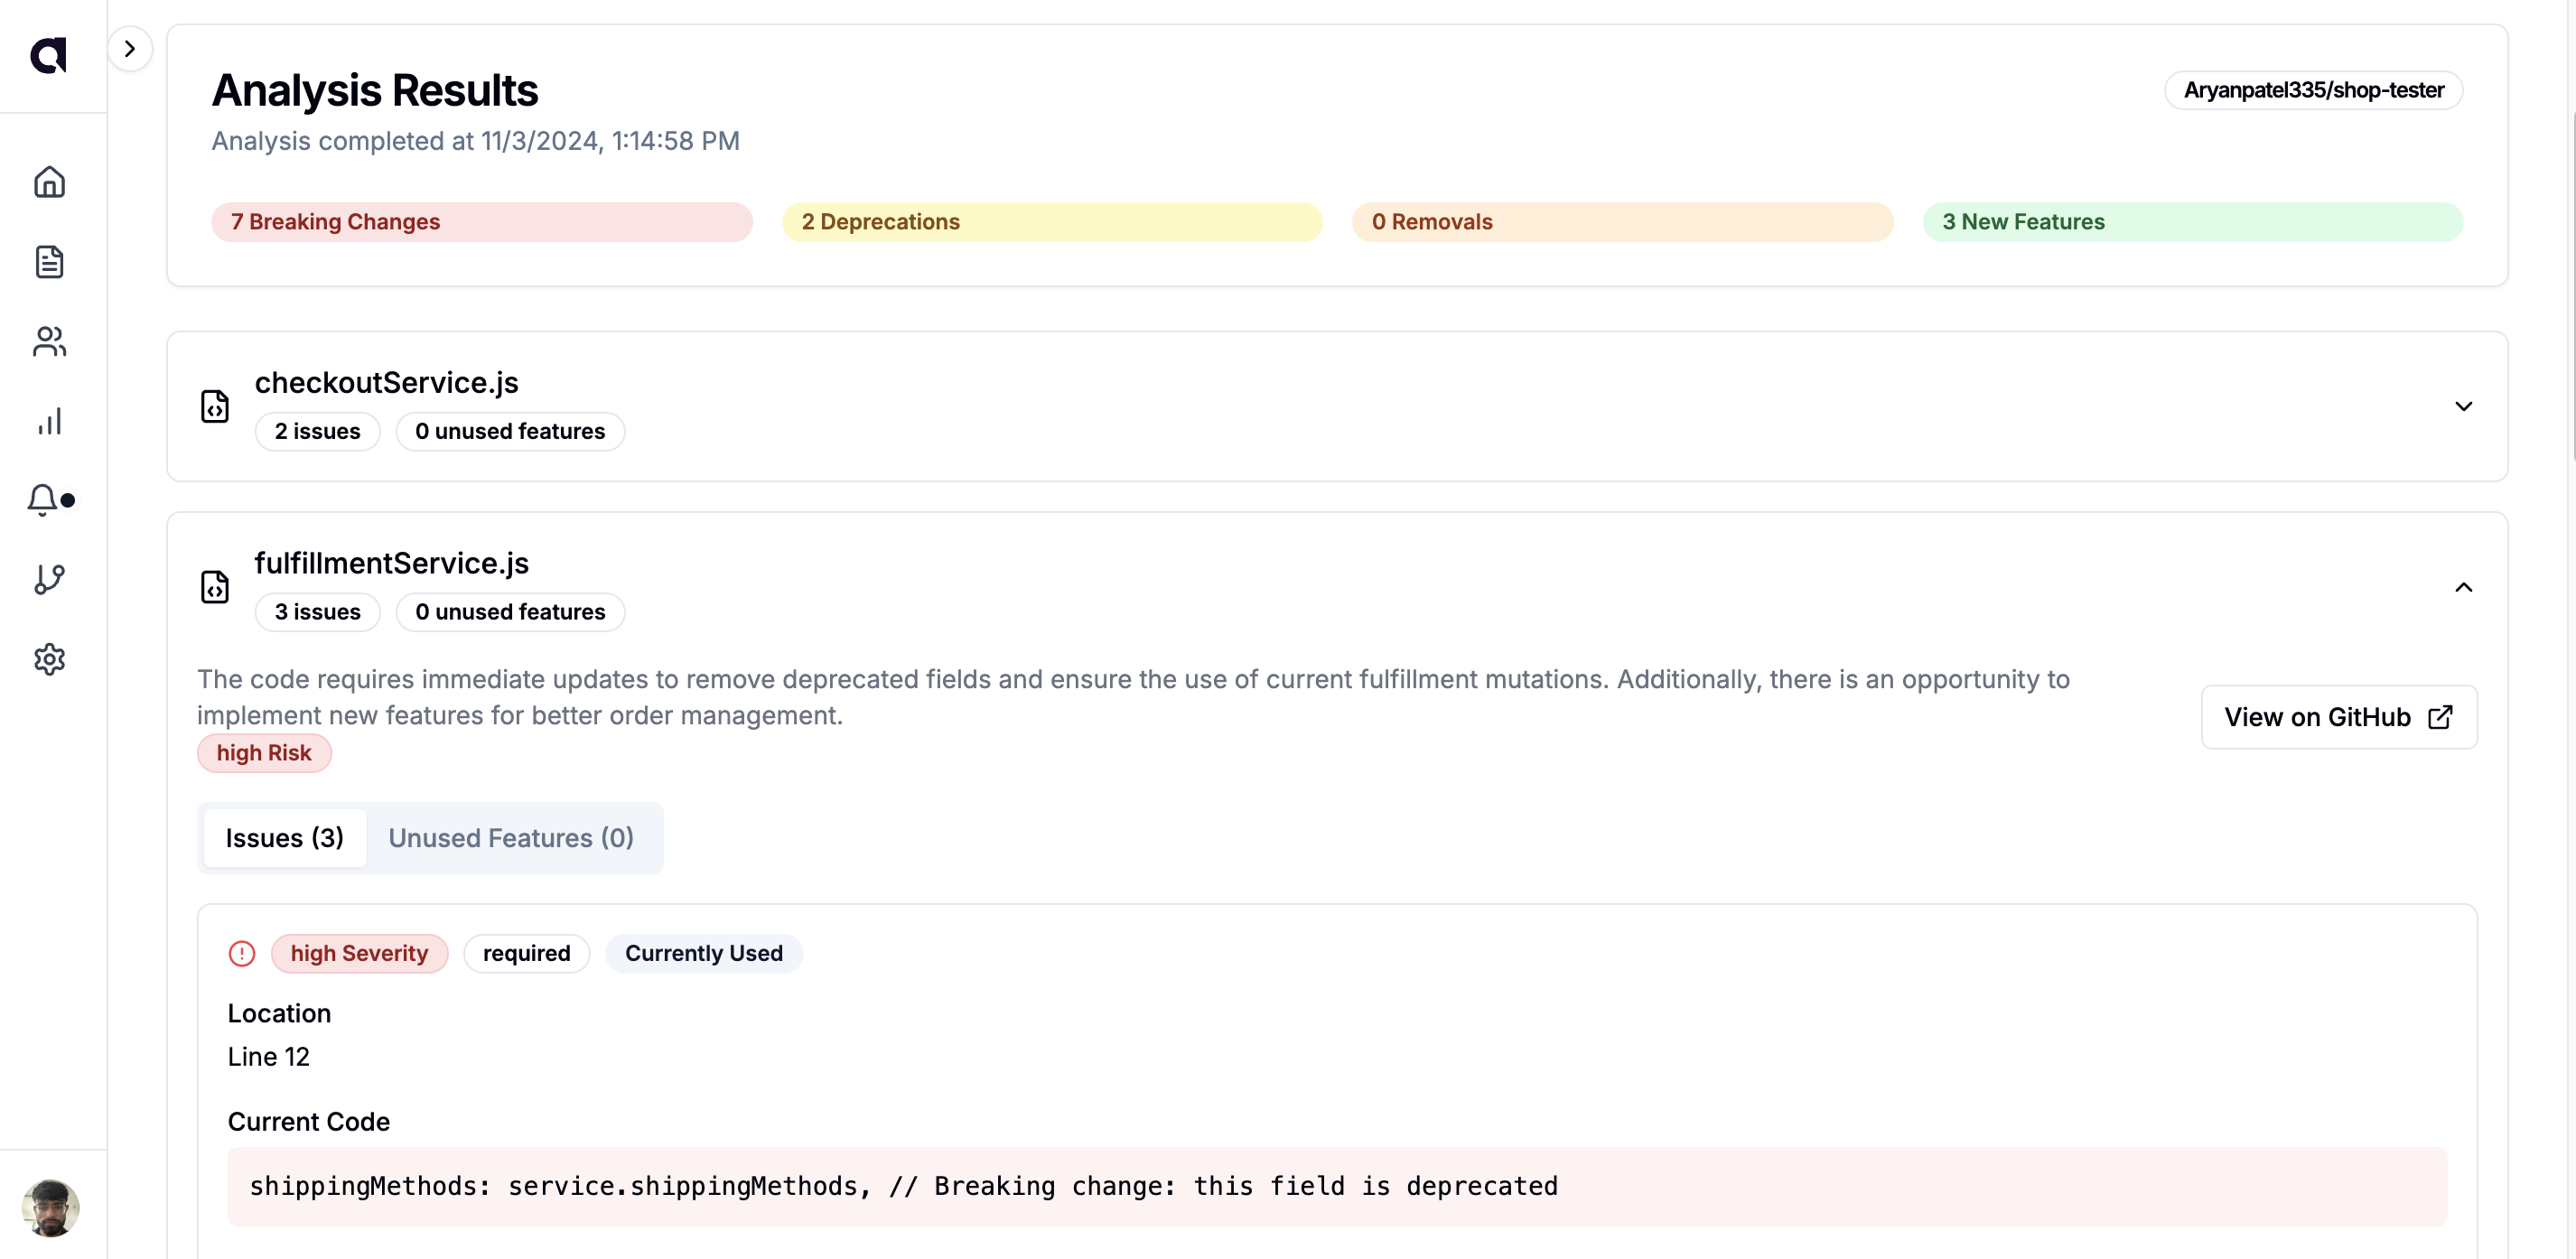The width and height of the screenshot is (2576, 1259).
Task: Collapse the fulfillmentService.js card chevron
Action: tap(2463, 587)
